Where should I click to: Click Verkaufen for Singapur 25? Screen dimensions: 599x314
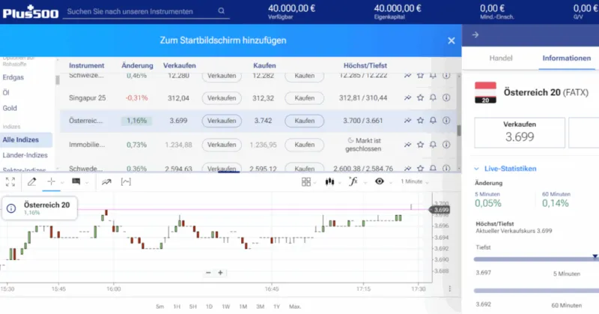222,98
